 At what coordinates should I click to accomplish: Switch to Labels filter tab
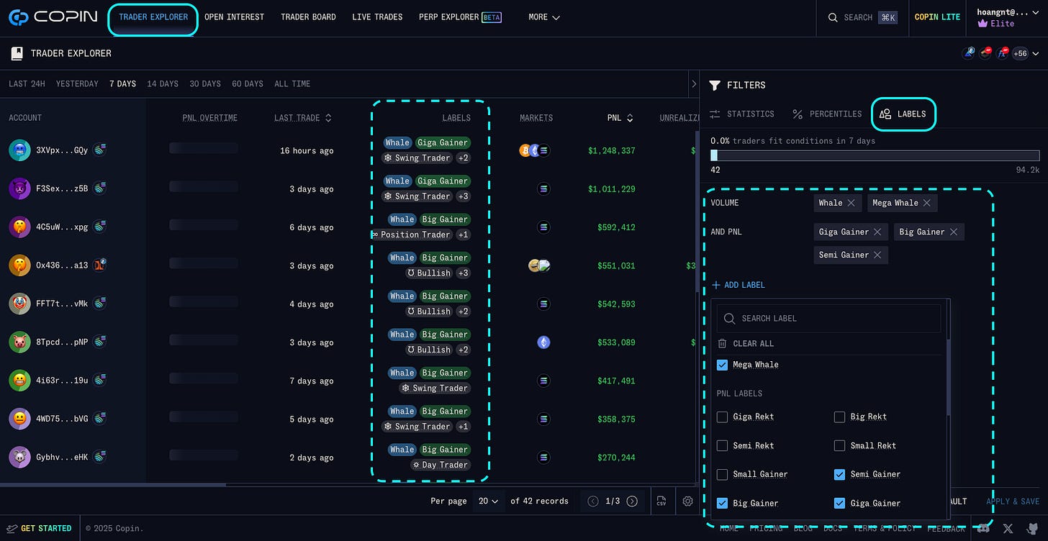click(x=903, y=114)
